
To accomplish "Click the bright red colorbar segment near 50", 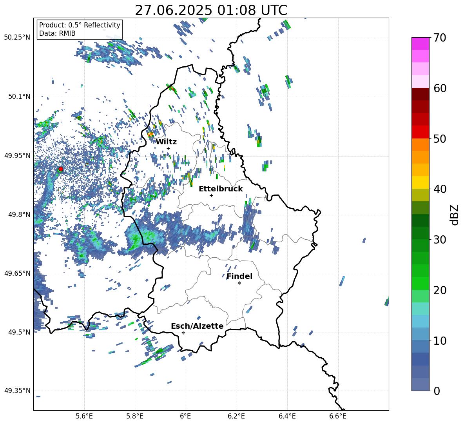I will point(420,132).
